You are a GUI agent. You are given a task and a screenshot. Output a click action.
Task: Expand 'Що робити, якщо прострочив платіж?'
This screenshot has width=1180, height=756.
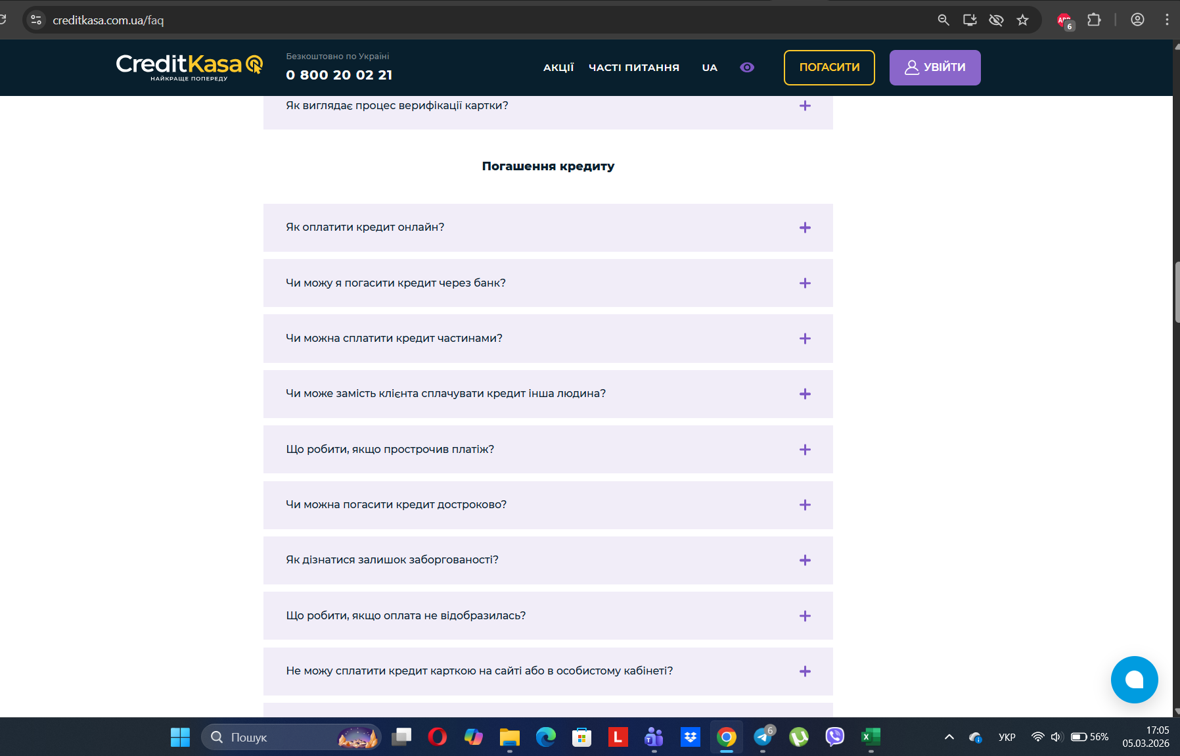pos(548,449)
